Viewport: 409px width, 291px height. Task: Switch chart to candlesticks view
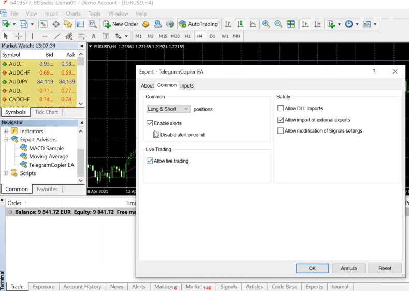pos(240,24)
